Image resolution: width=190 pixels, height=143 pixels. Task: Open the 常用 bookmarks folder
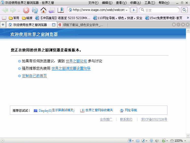[x=14, y=18]
